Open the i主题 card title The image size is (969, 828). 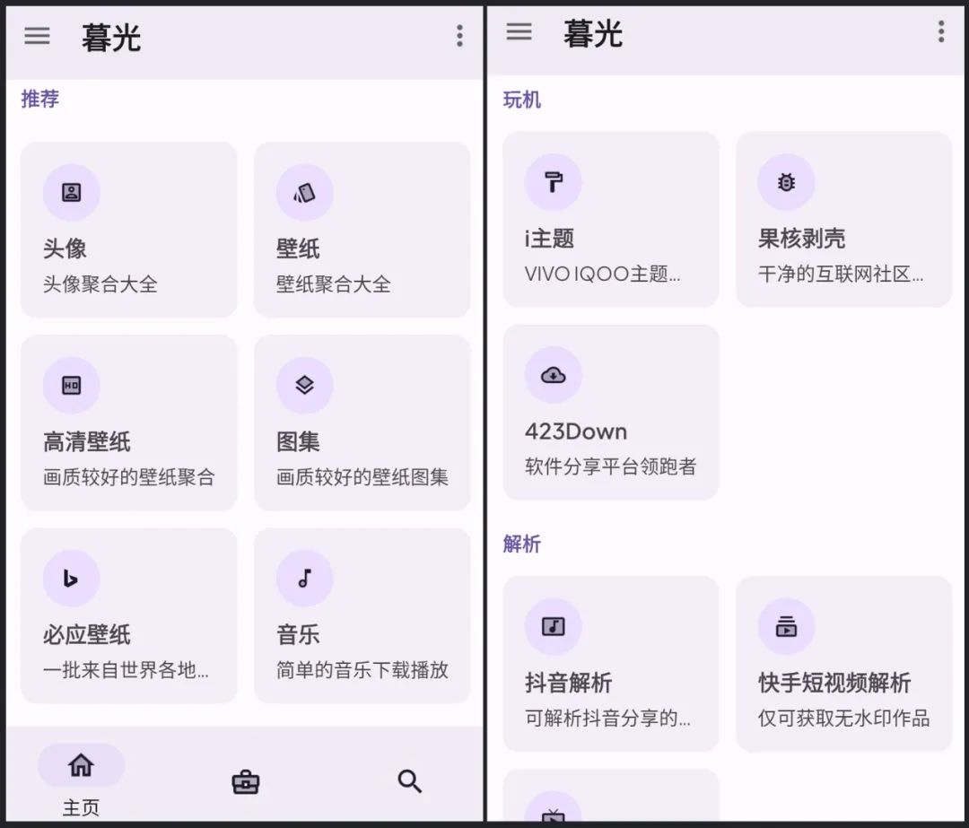[549, 239]
